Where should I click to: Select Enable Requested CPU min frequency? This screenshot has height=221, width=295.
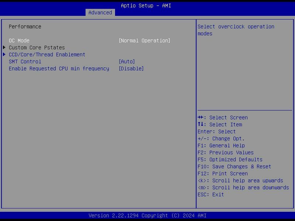click(59, 69)
